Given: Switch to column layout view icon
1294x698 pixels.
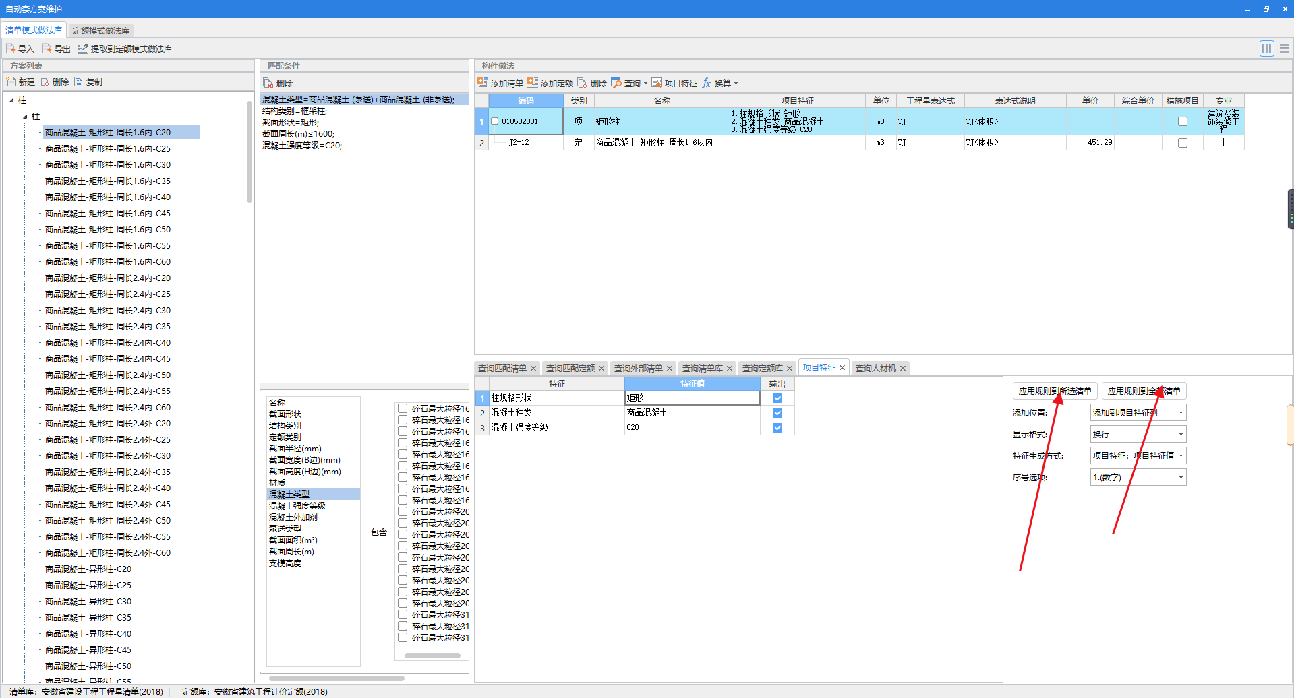Looking at the screenshot, I should (1267, 49).
